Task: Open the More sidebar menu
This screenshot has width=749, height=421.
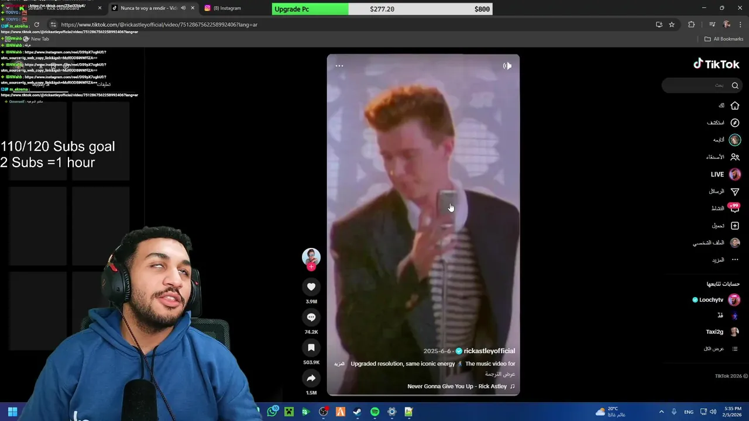Action: pos(726,260)
